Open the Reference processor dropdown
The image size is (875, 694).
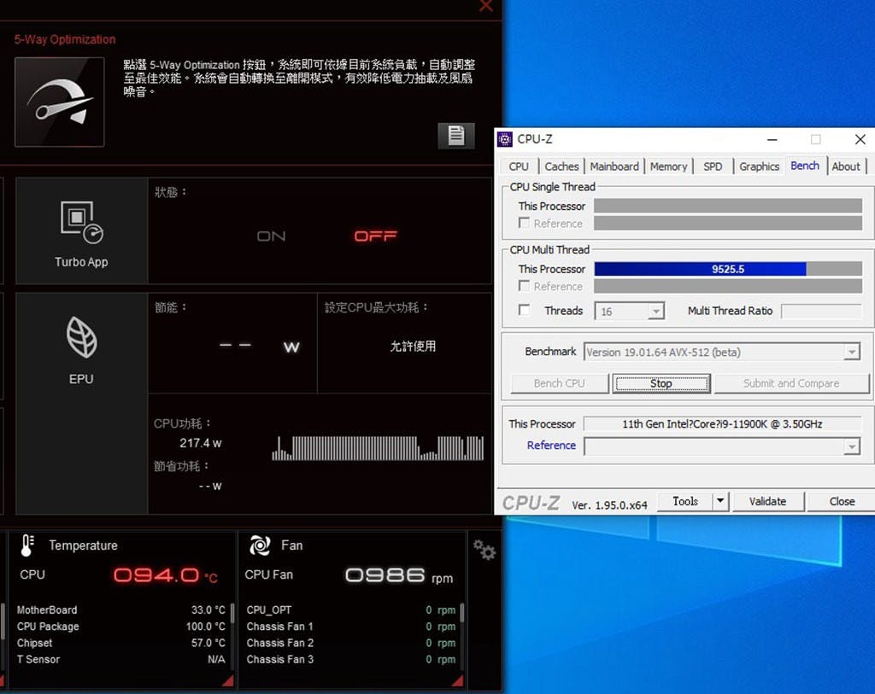[x=851, y=446]
